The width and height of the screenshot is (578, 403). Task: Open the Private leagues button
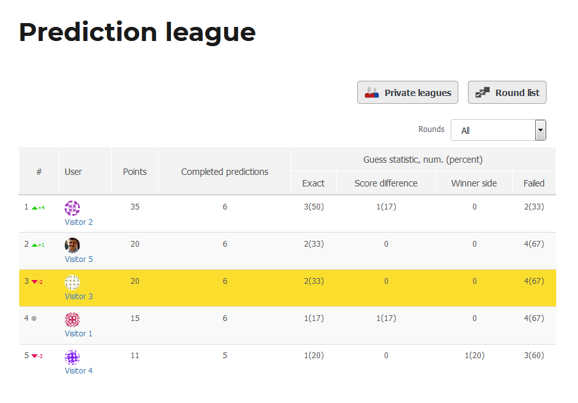tap(408, 93)
